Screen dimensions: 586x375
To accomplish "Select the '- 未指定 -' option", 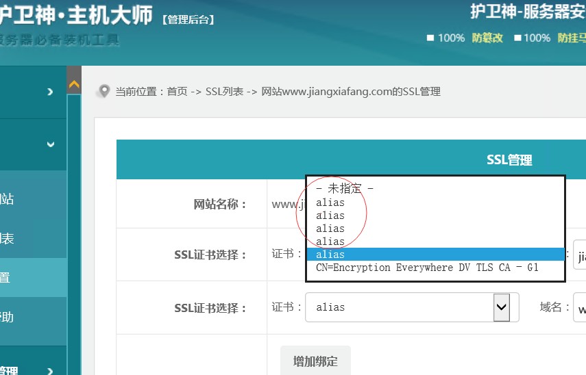I will click(x=345, y=188).
